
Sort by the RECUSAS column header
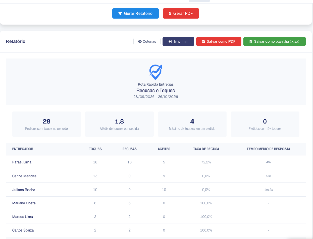pos(130,149)
